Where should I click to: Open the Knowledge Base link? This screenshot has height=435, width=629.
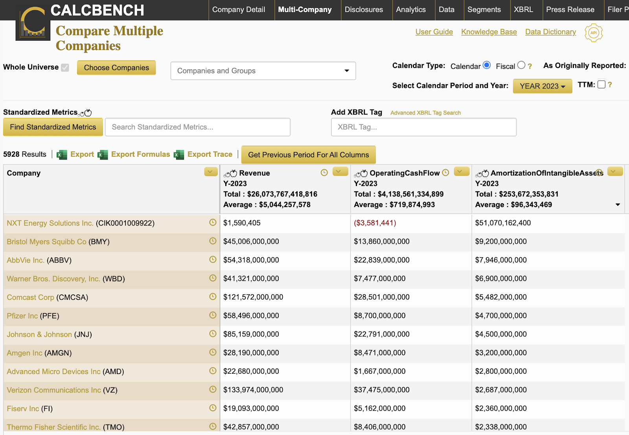(489, 32)
